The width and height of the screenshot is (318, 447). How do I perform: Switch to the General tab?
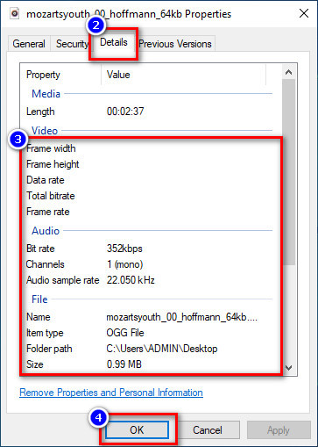coord(29,44)
